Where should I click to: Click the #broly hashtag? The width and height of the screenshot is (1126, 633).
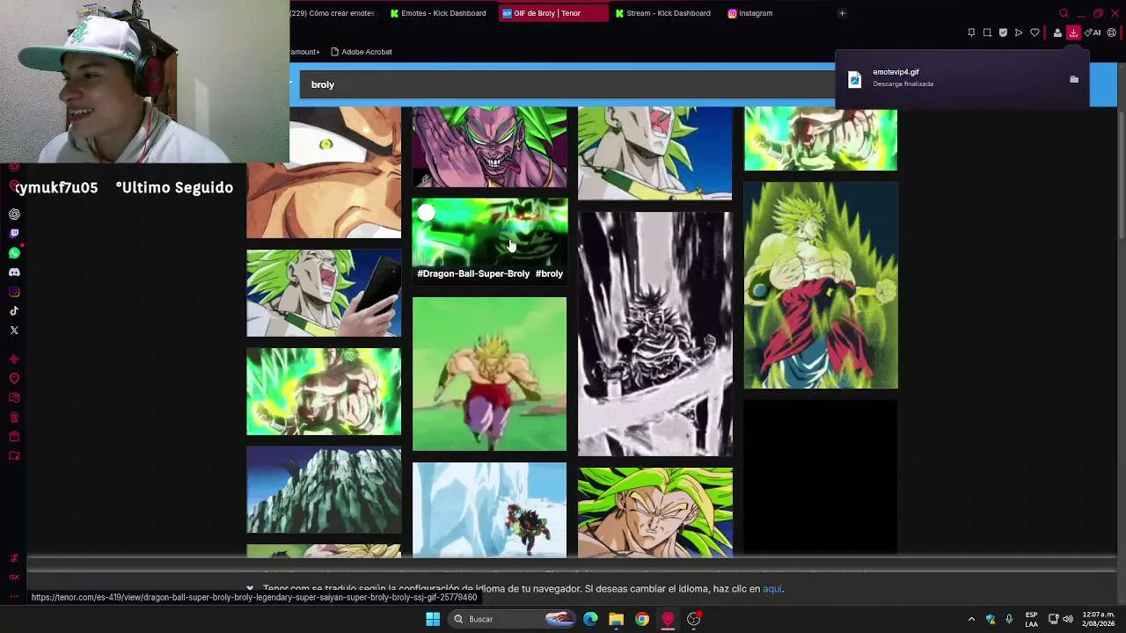pos(549,273)
